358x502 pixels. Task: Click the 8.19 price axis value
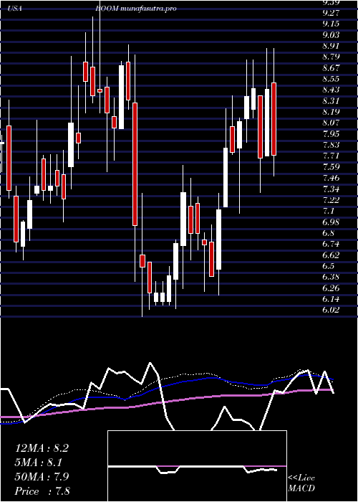[331, 112]
